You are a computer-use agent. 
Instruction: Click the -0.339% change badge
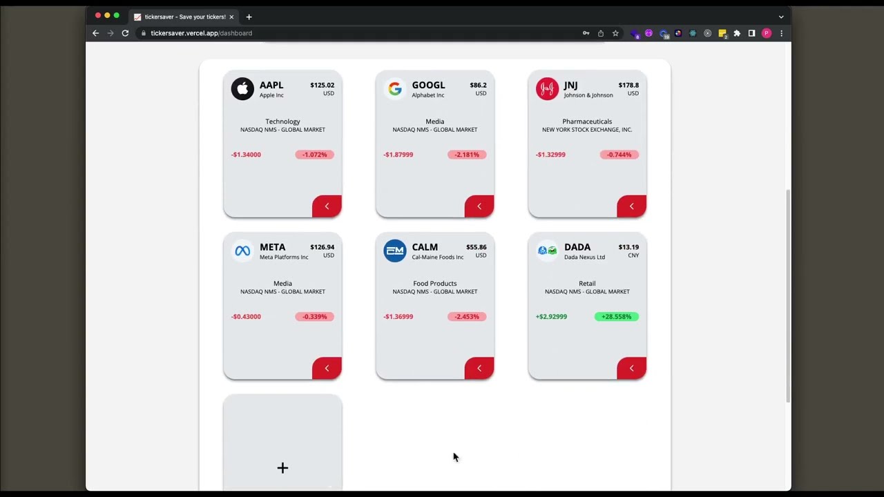click(315, 317)
